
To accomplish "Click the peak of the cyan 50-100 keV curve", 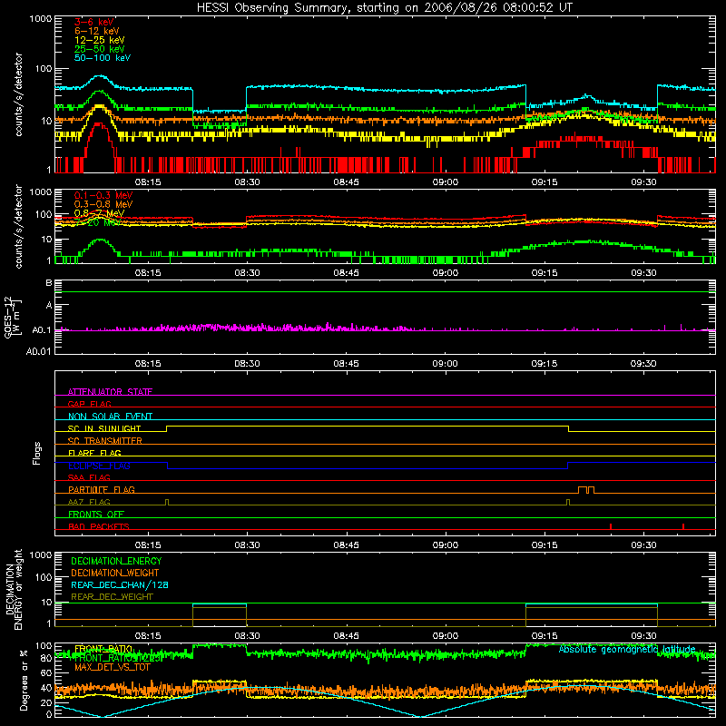I will click(99, 76).
